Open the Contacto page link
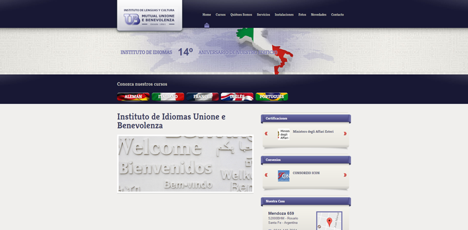Screen dimensions: 468x230 [337, 14]
